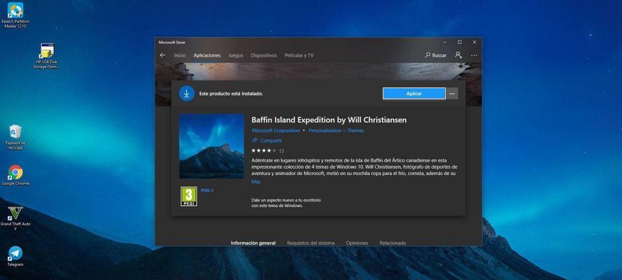
Task: Launch Google Chrome from desktop
Action: pyautogui.click(x=15, y=175)
